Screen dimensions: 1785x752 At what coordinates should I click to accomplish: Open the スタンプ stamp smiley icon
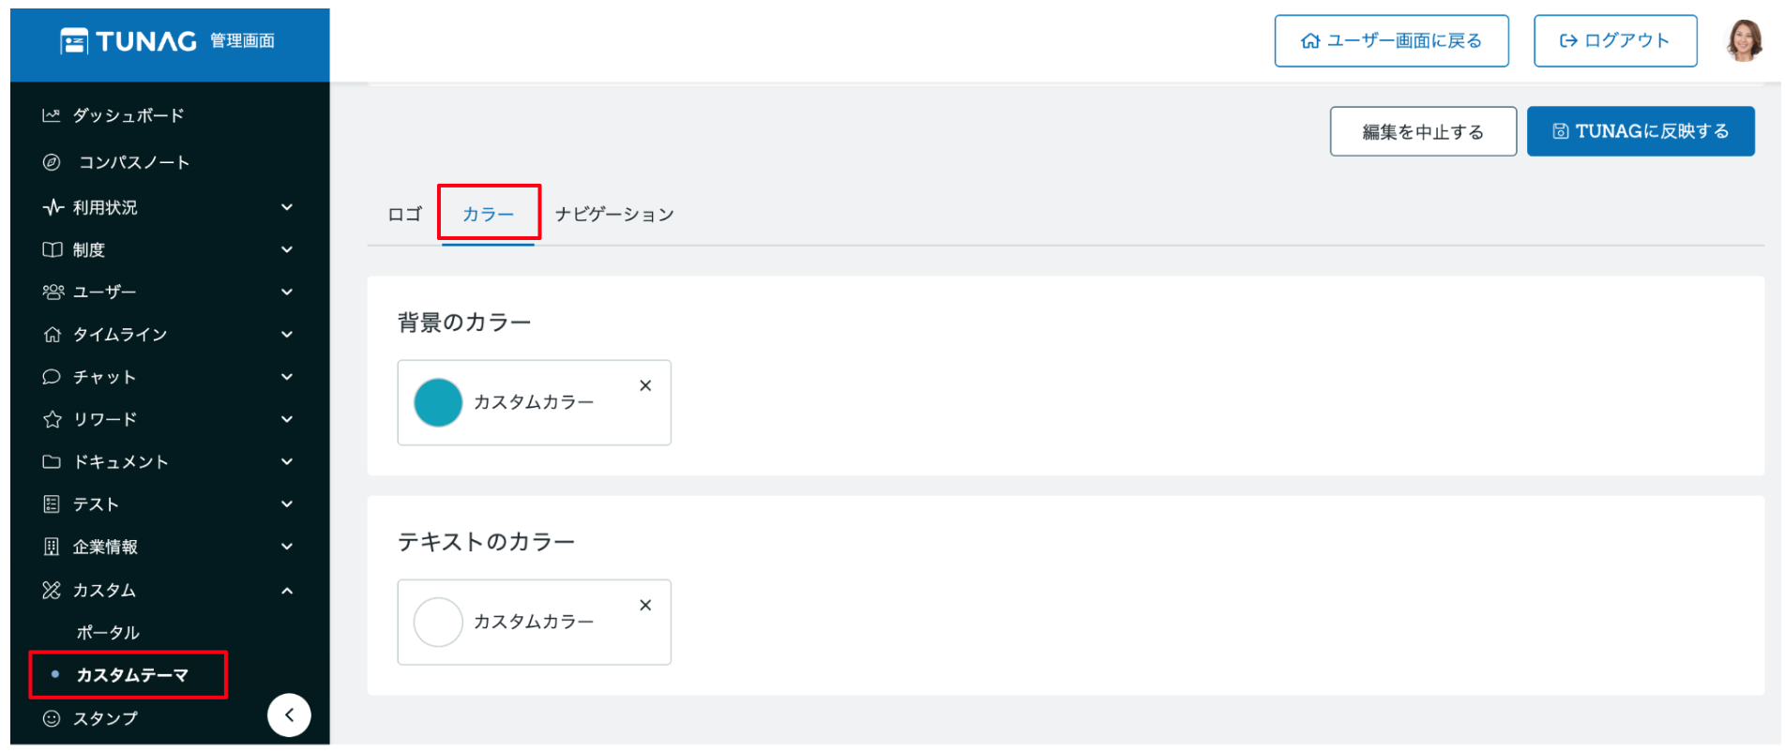click(x=53, y=717)
